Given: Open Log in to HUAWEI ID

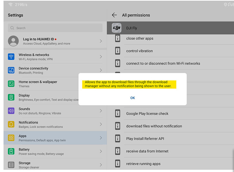Looking at the screenshot, I should tap(55, 41).
